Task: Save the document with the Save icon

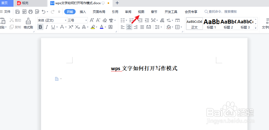Action: (x=17, y=12)
